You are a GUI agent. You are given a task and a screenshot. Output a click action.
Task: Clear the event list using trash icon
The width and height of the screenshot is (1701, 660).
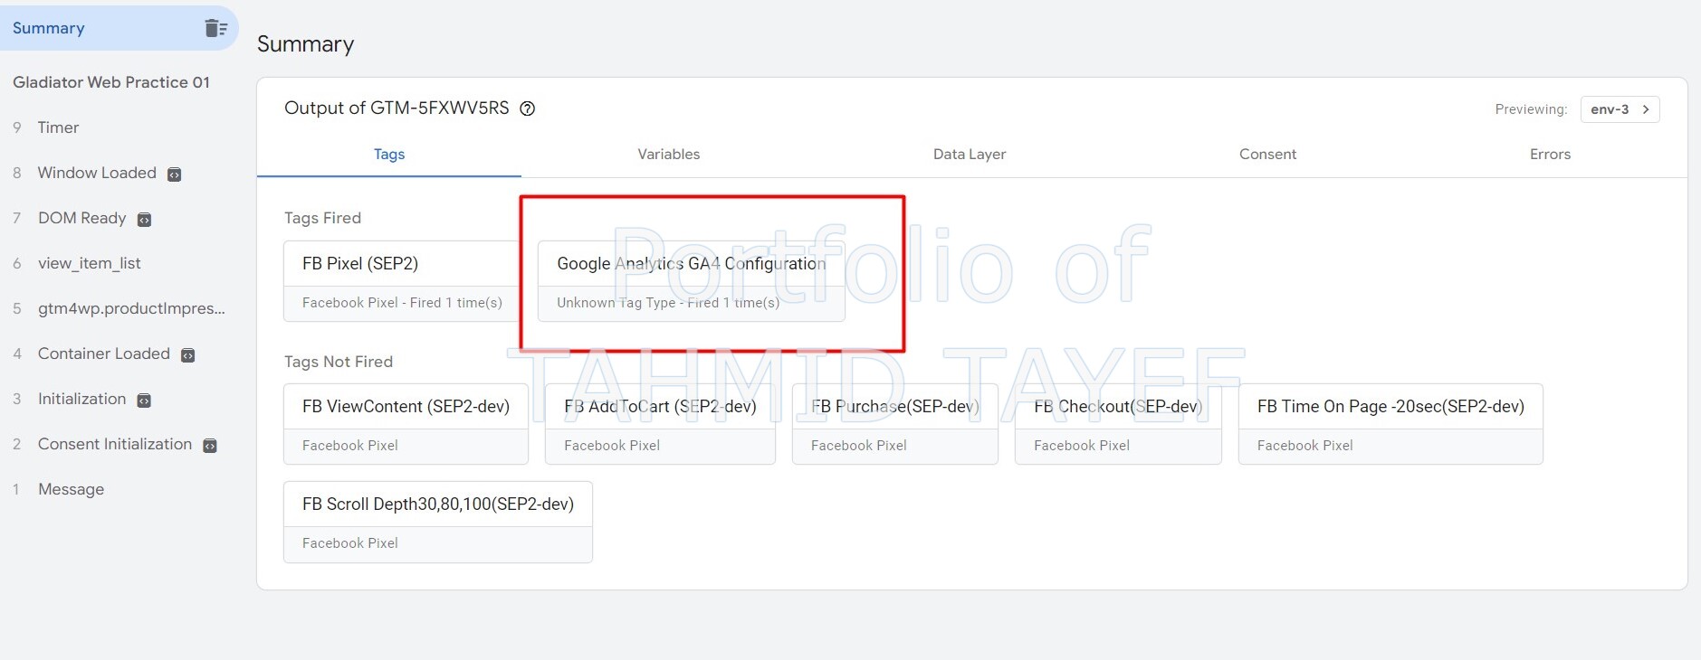pos(215,28)
